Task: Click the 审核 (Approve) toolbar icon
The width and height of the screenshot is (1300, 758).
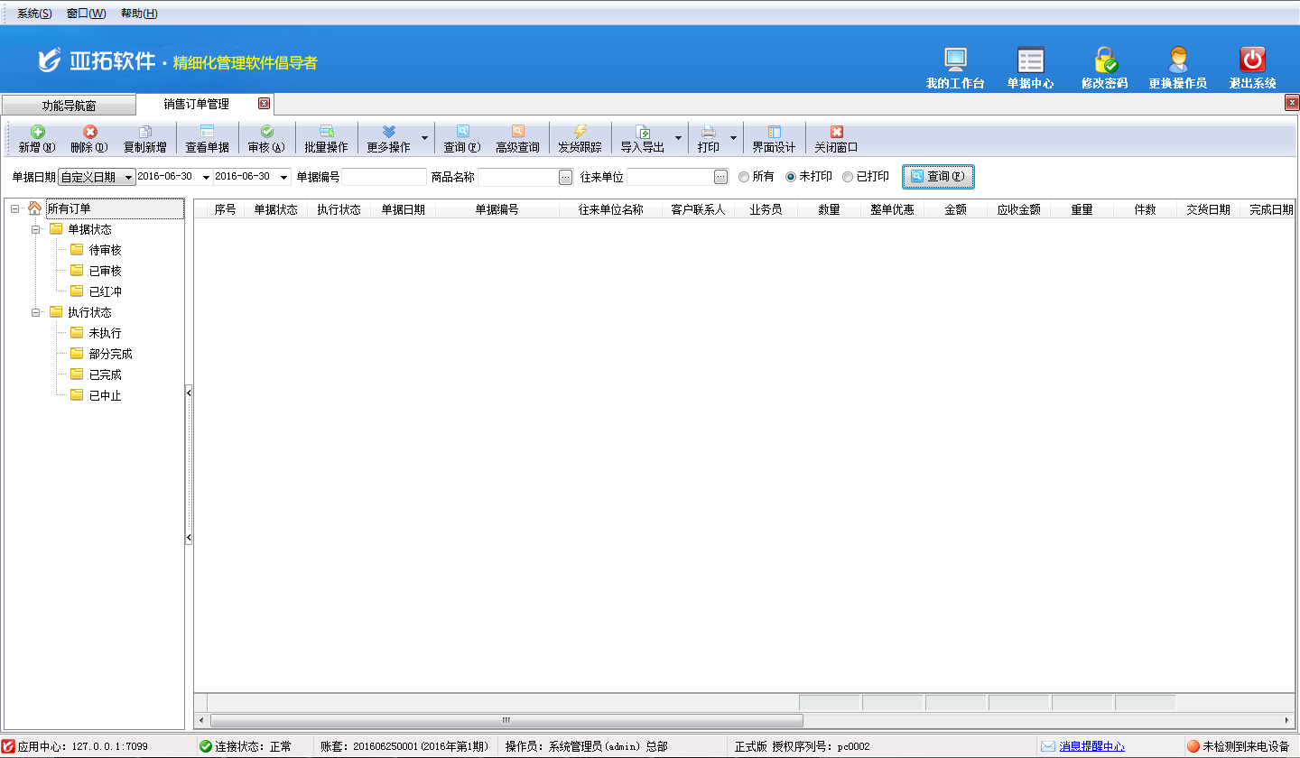Action: pos(266,132)
